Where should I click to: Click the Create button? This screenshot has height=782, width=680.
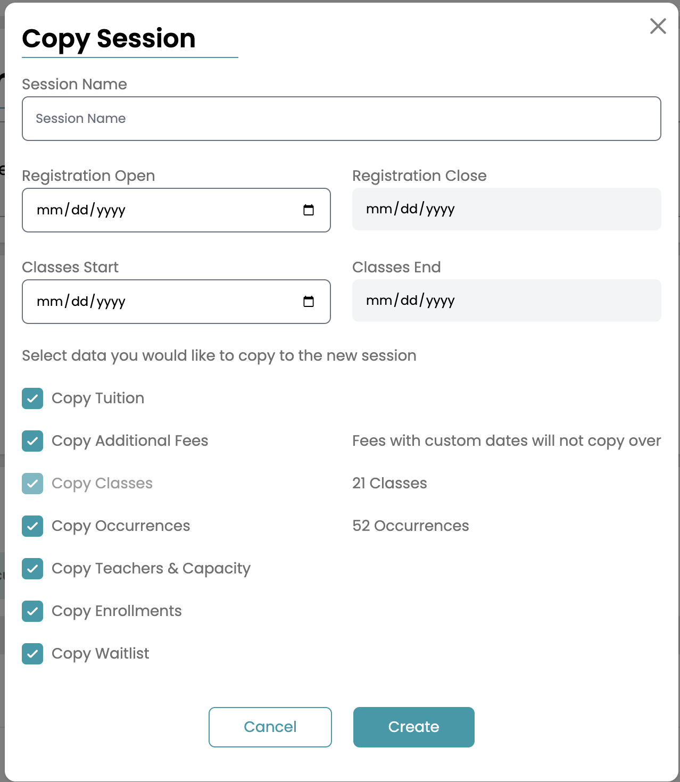click(x=414, y=727)
